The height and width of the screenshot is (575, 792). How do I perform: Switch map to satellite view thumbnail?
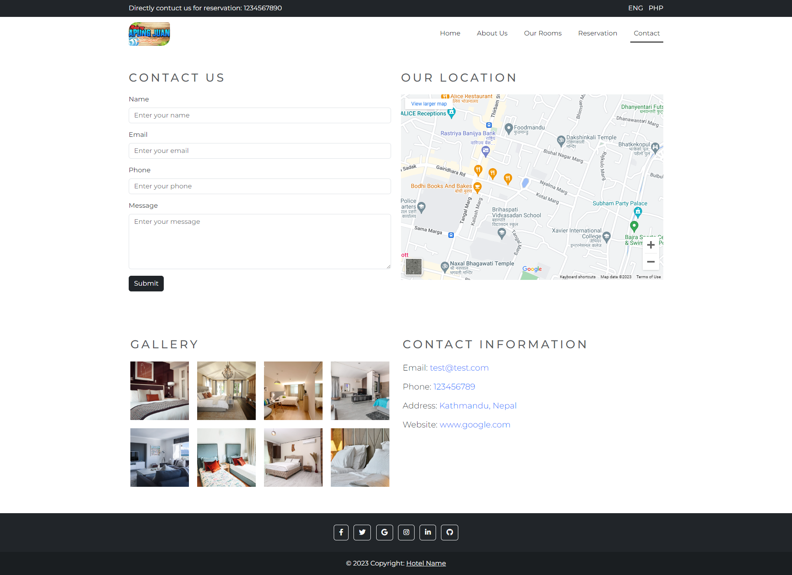414,267
